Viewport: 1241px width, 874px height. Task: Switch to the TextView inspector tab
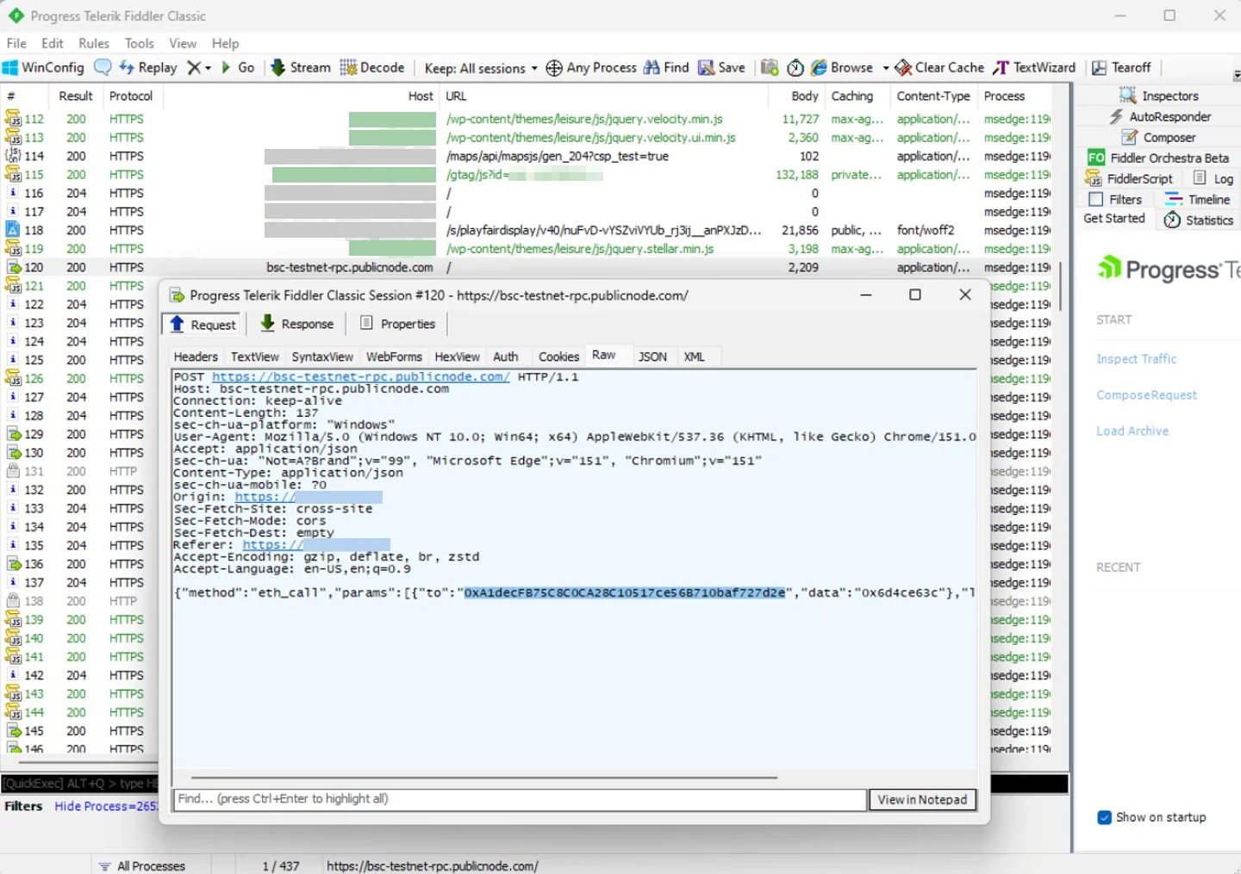pyautogui.click(x=255, y=356)
